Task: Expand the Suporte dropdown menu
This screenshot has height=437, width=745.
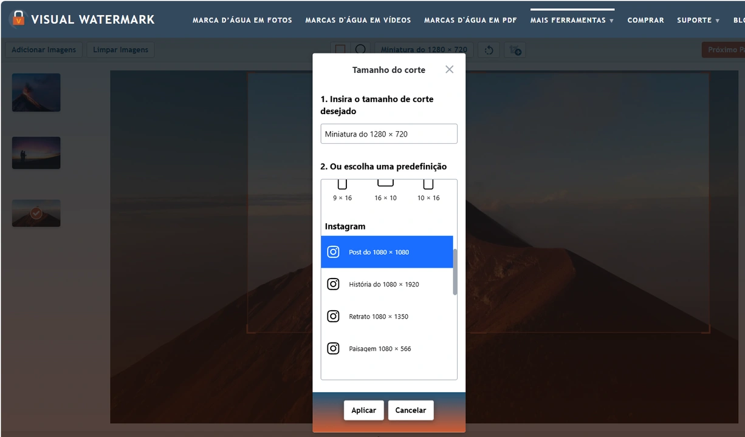Action: click(698, 20)
